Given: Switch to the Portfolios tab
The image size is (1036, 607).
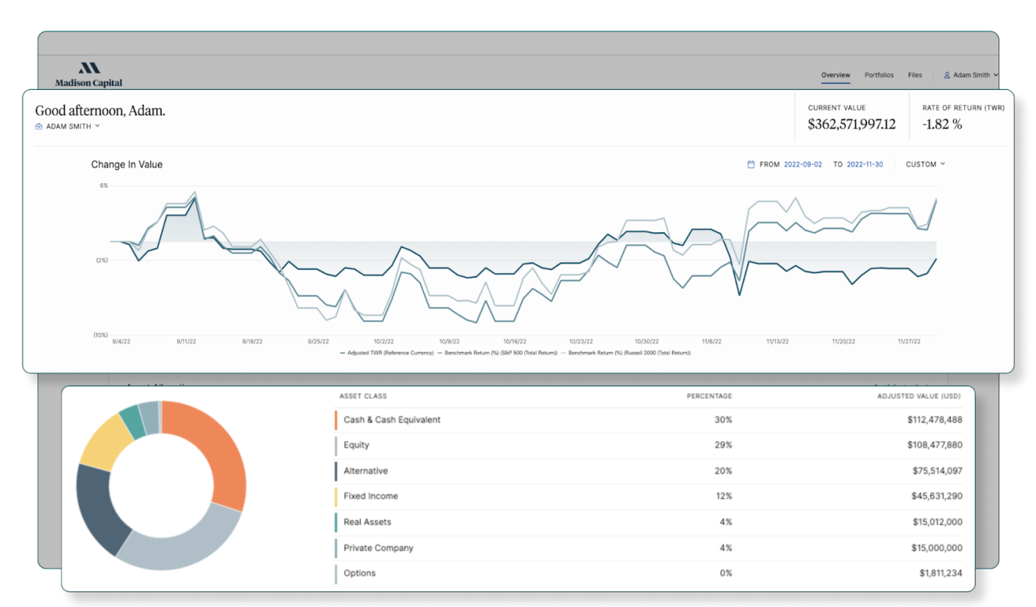Looking at the screenshot, I should [x=879, y=76].
